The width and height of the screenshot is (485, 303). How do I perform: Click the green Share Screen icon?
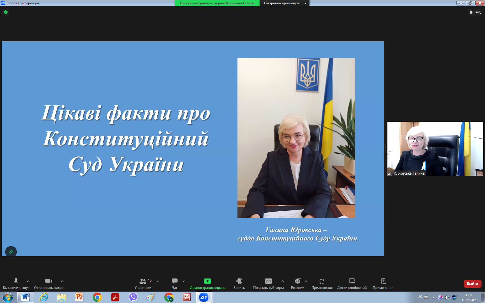[x=207, y=281]
